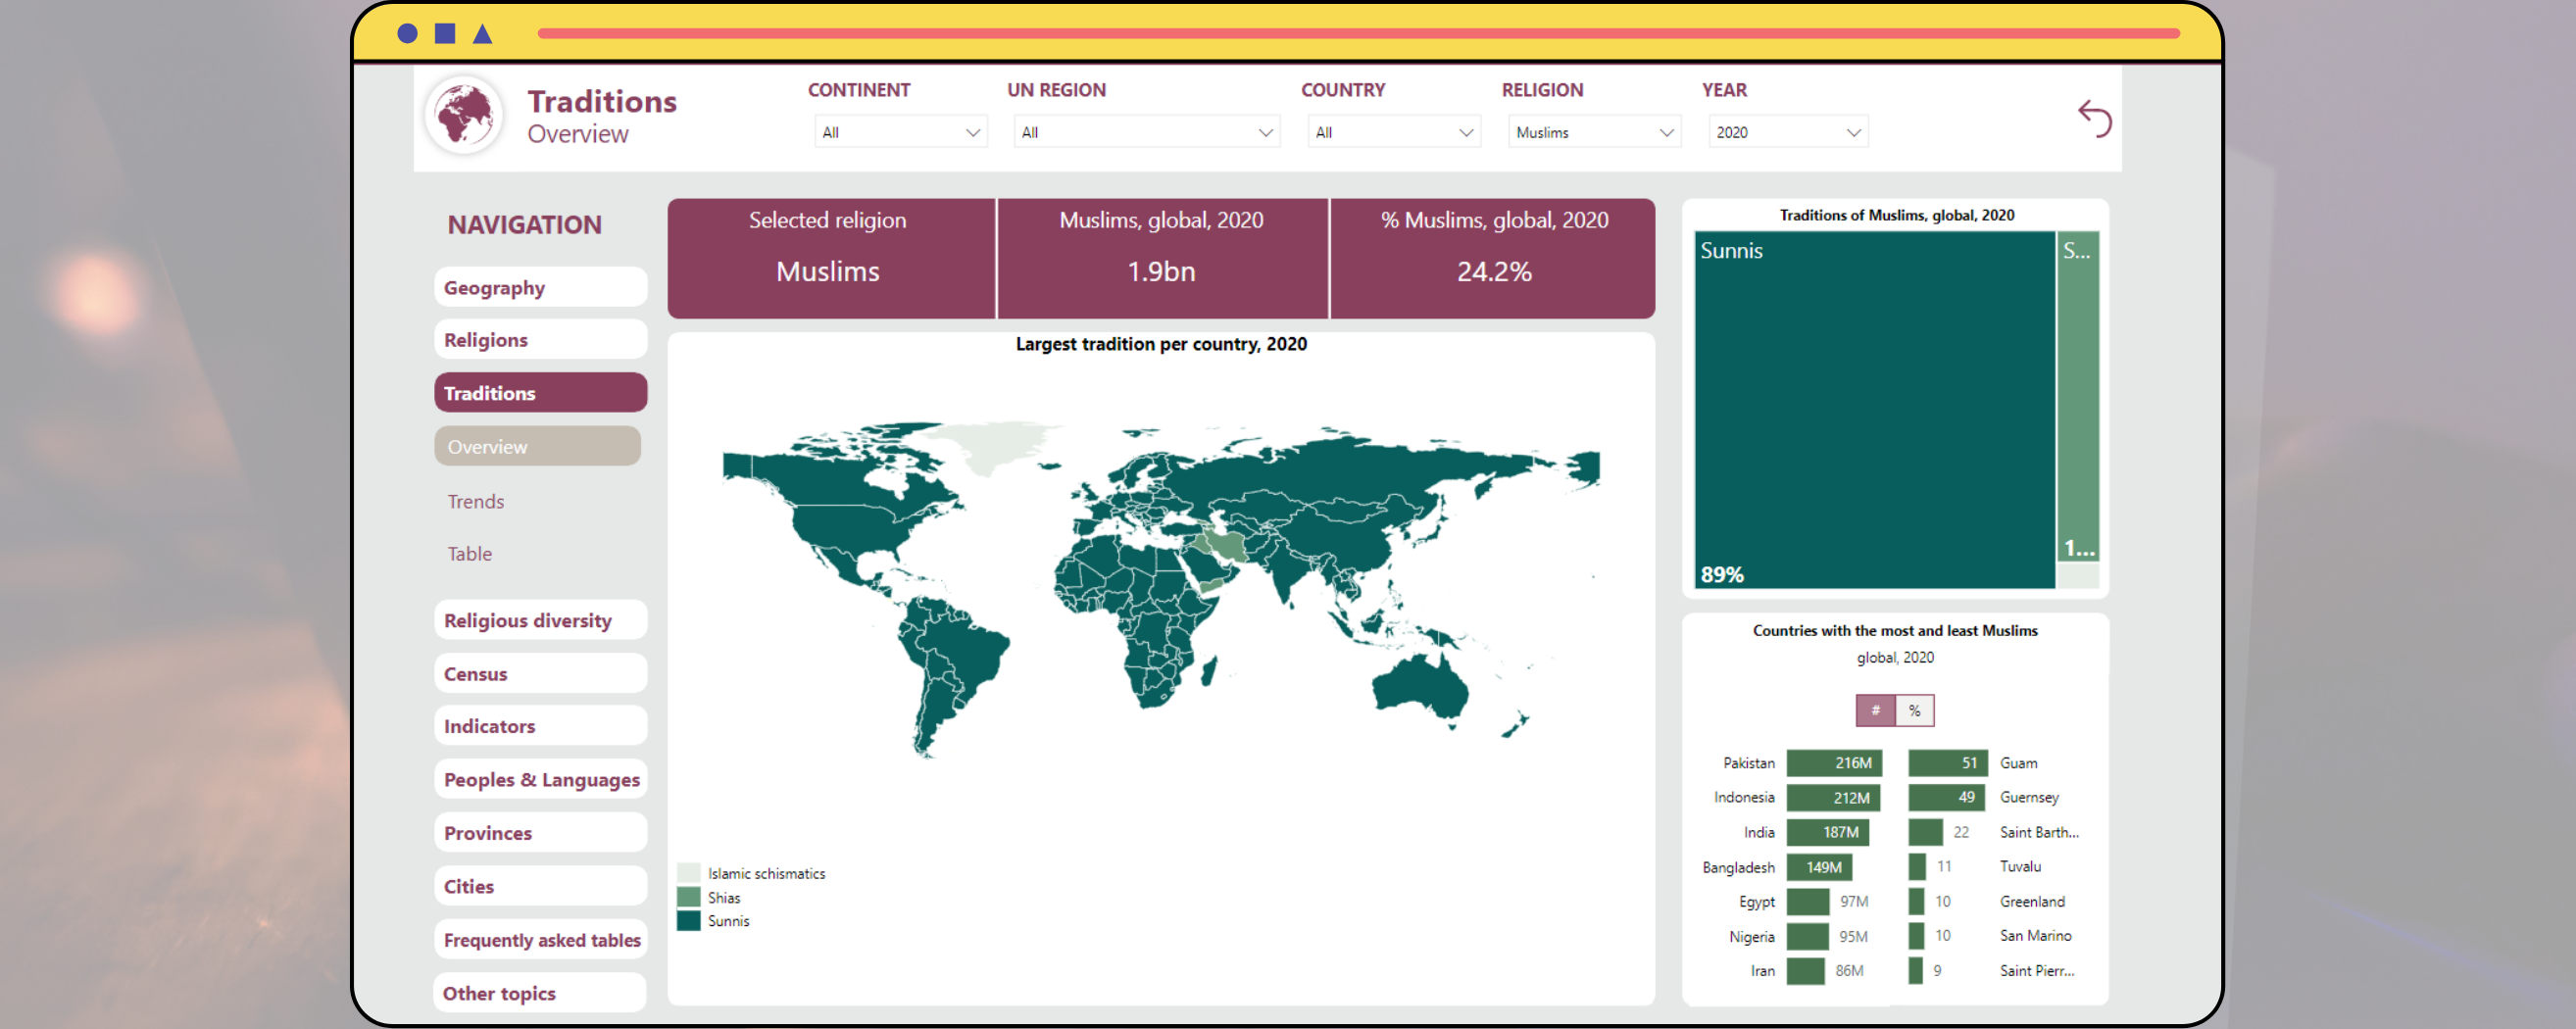Click the blue circle icon in title bar
The image size is (2576, 1029).
pyautogui.click(x=407, y=34)
